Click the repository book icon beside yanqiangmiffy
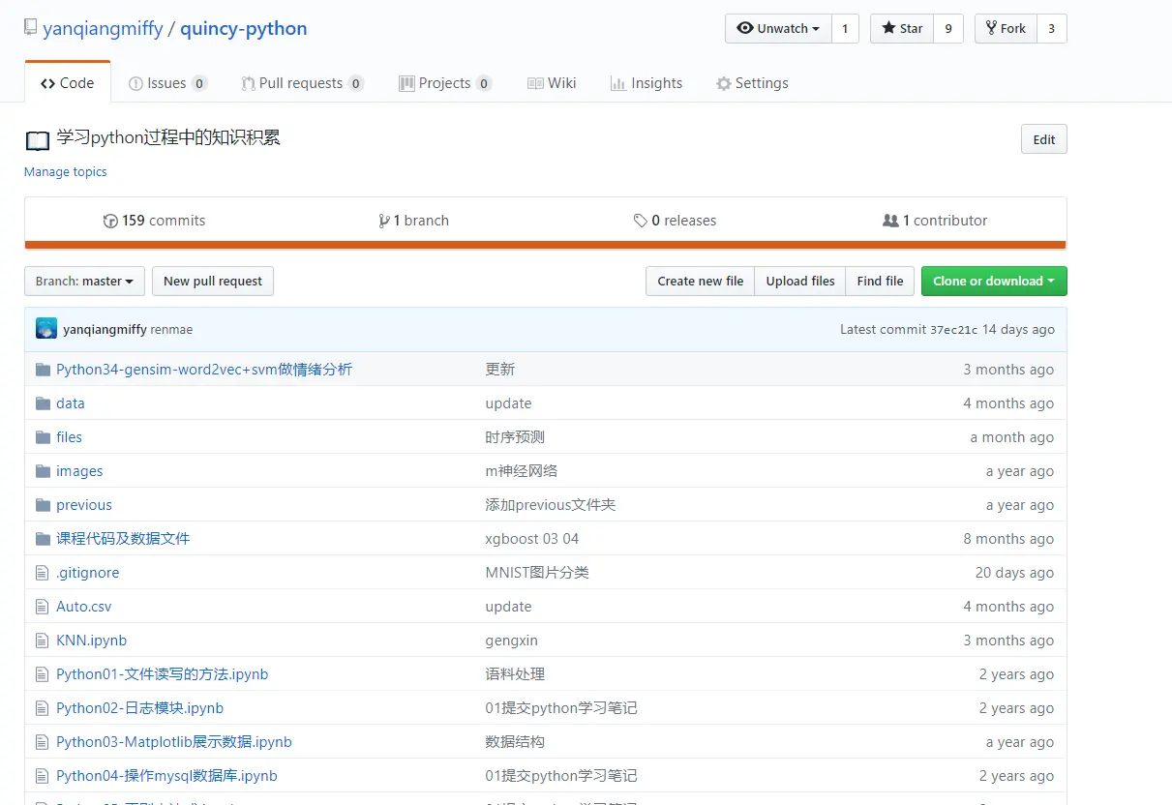The width and height of the screenshot is (1172, 805). 31,29
